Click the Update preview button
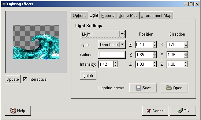 (x=13, y=79)
